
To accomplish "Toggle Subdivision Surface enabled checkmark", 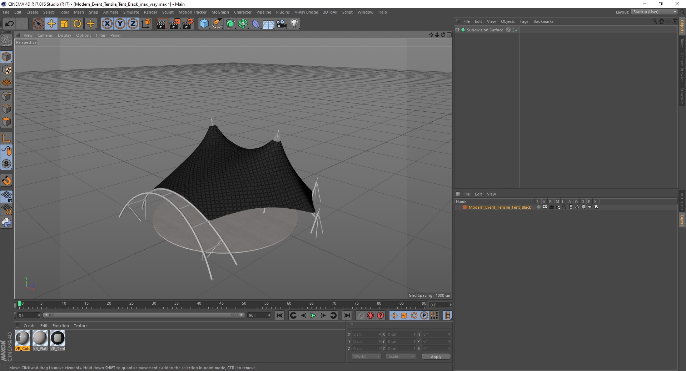I will point(516,30).
